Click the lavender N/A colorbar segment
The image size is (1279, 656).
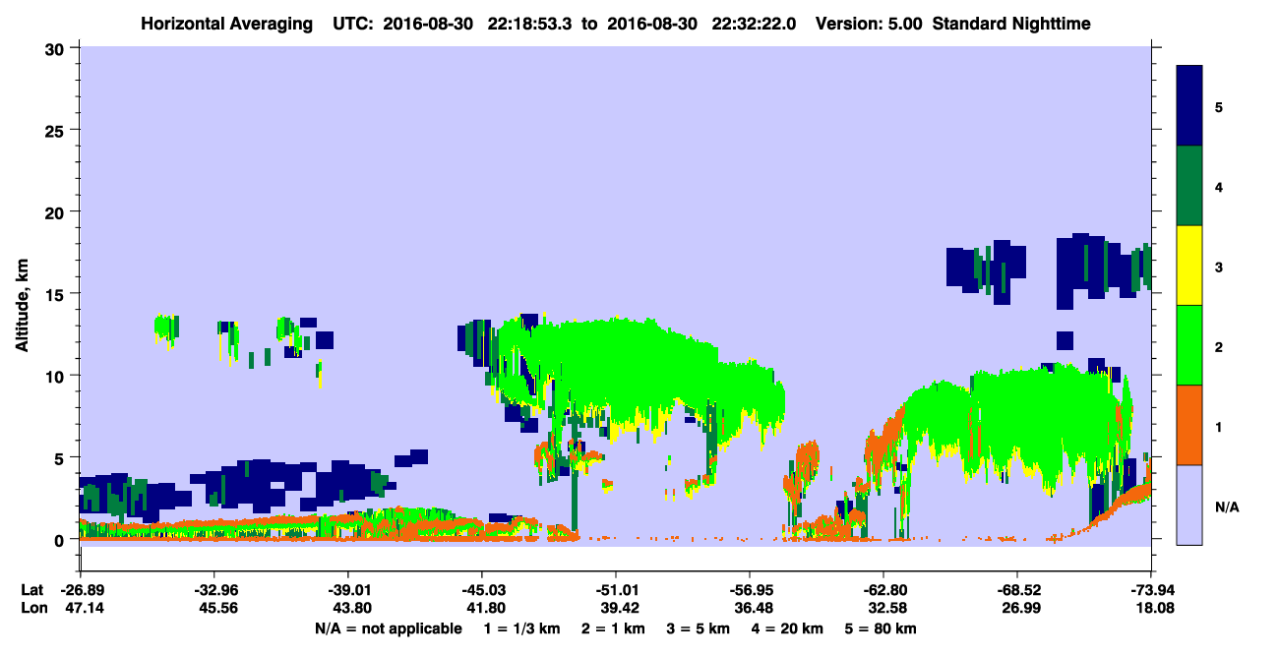[1189, 505]
